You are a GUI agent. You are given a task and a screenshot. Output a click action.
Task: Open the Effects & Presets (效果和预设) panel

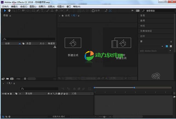click(x=146, y=31)
